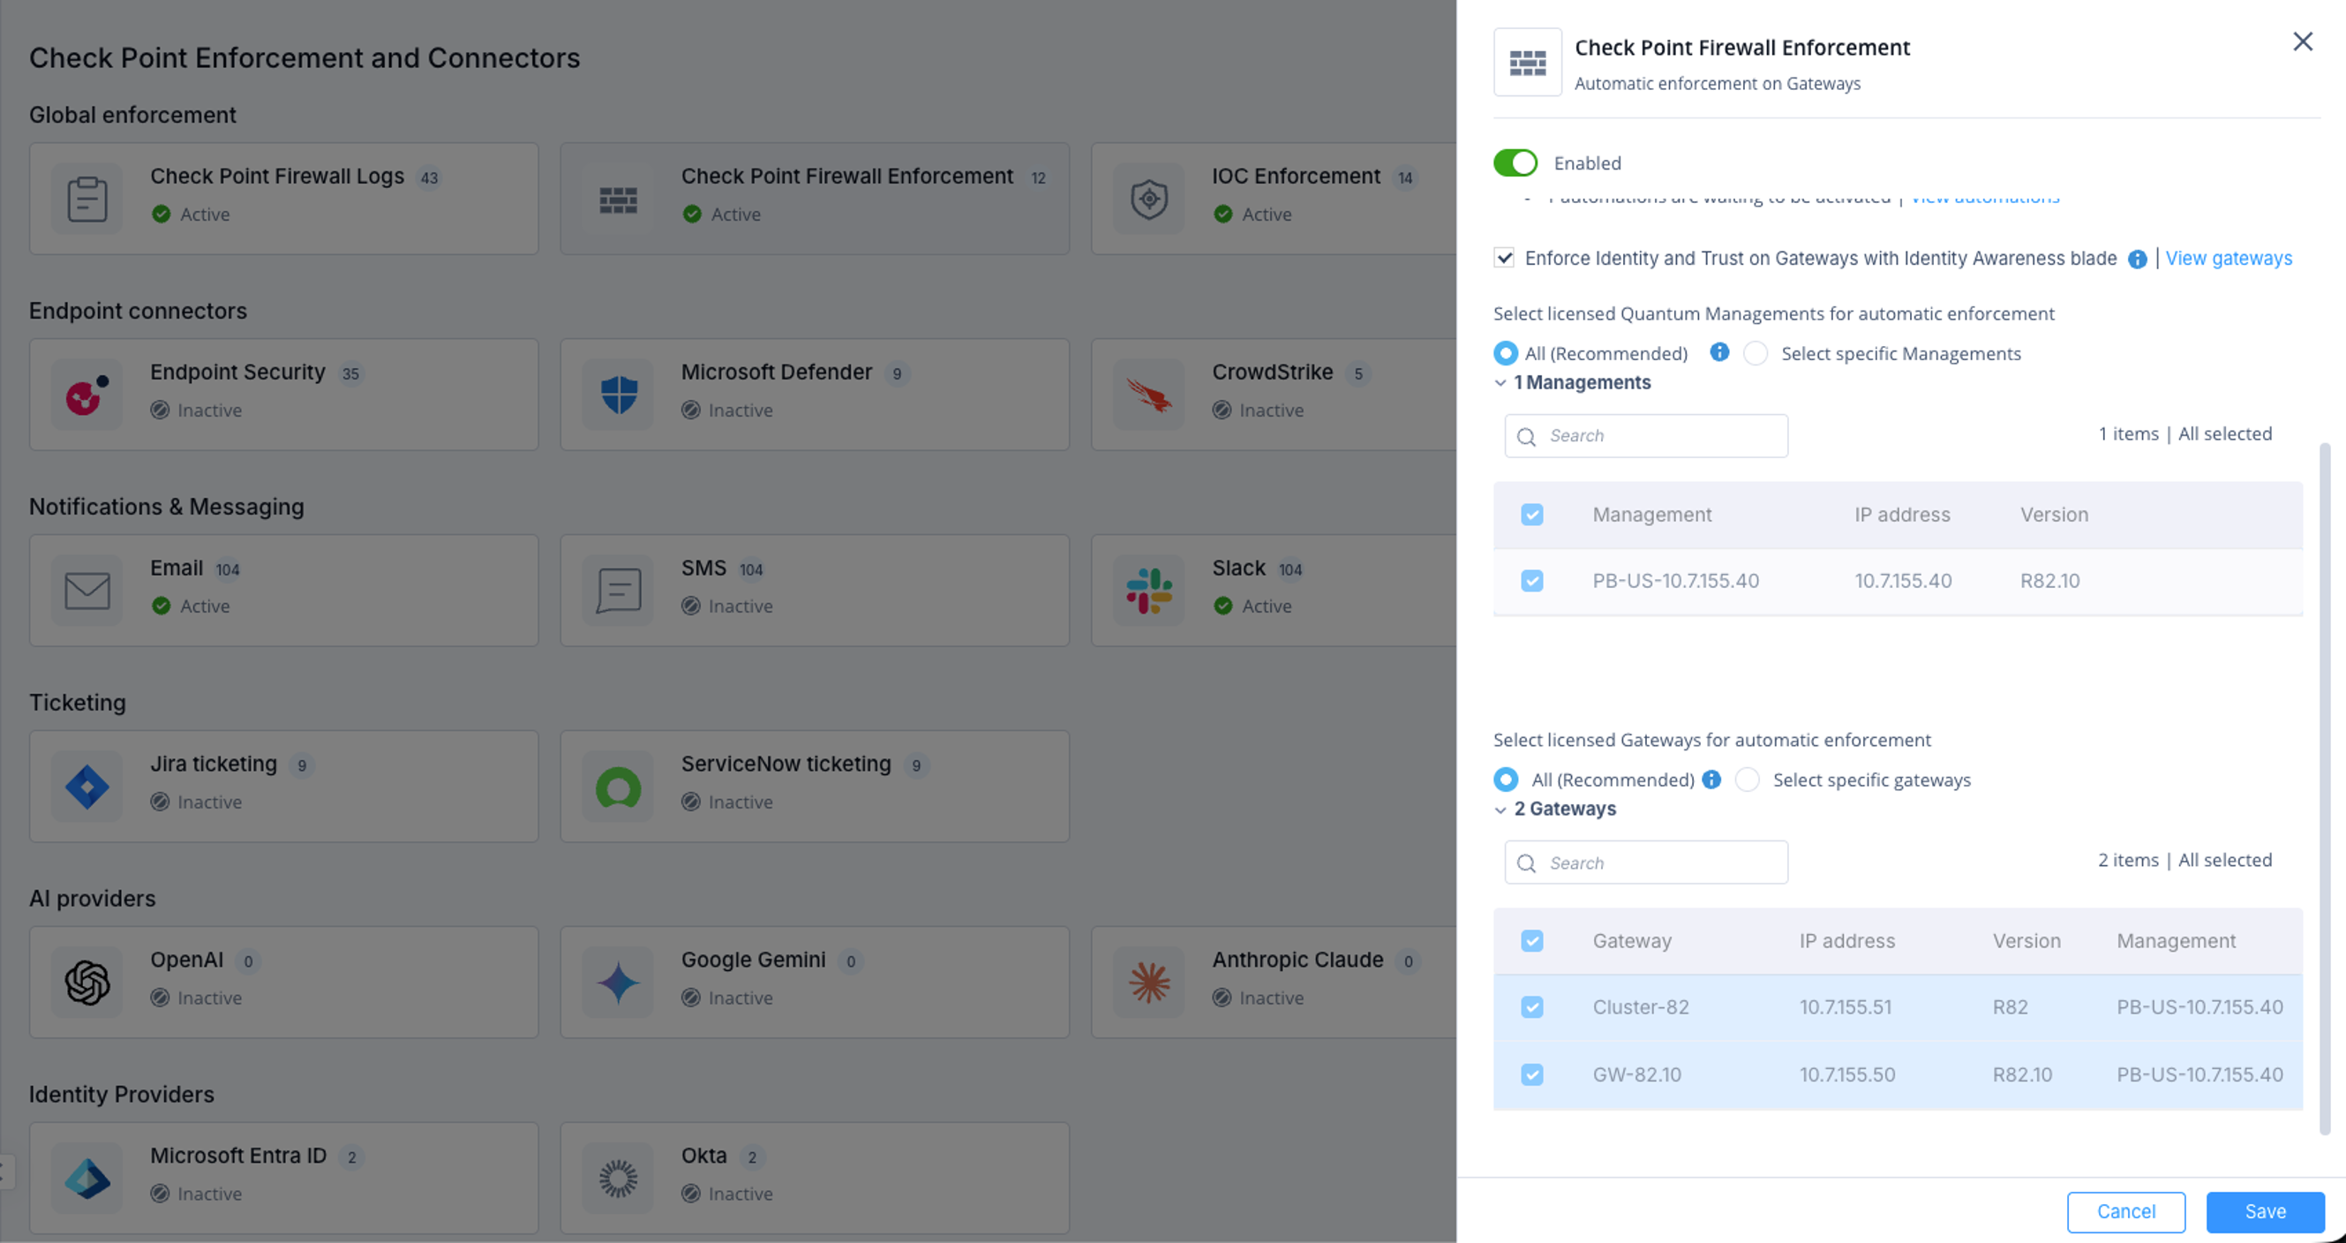Click the 43 count badge on Firewall Logs

point(429,177)
